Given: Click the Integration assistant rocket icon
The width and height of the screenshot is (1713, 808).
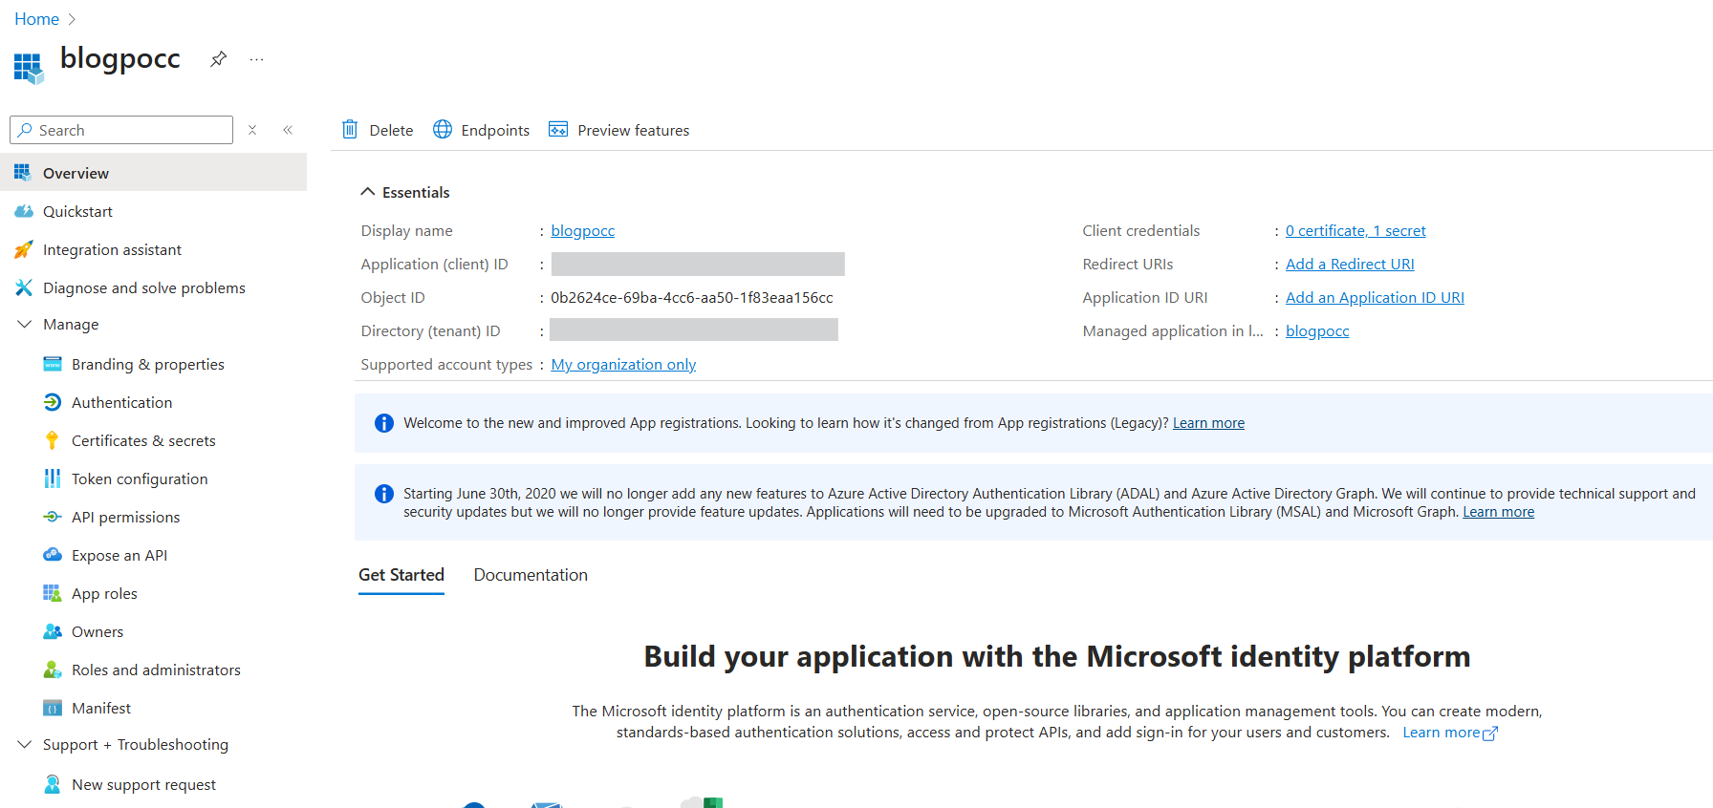Looking at the screenshot, I should [24, 249].
